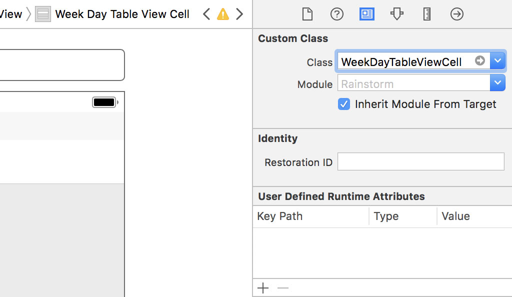Add a runtime attribute with the plus button
This screenshot has height=297, width=512.
(x=263, y=288)
